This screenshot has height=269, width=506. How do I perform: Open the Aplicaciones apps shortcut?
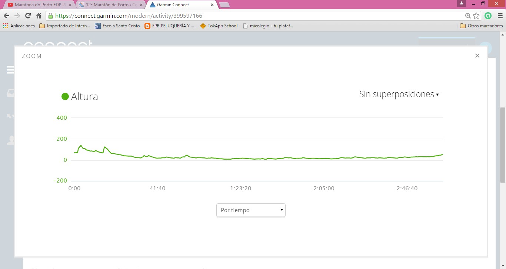pos(19,26)
